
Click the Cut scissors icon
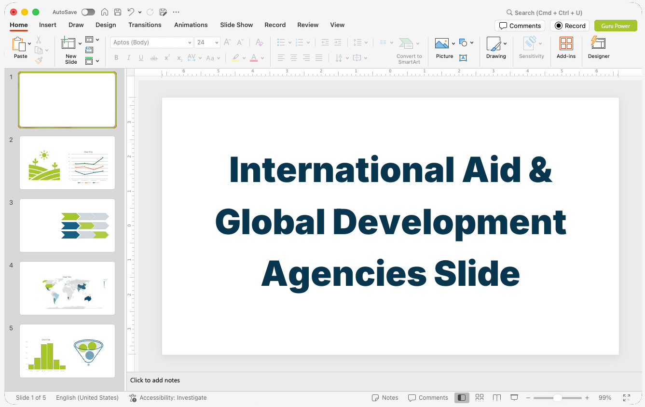pyautogui.click(x=39, y=40)
